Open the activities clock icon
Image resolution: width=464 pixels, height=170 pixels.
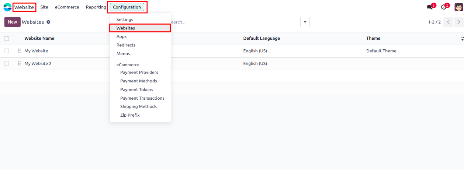point(444,7)
